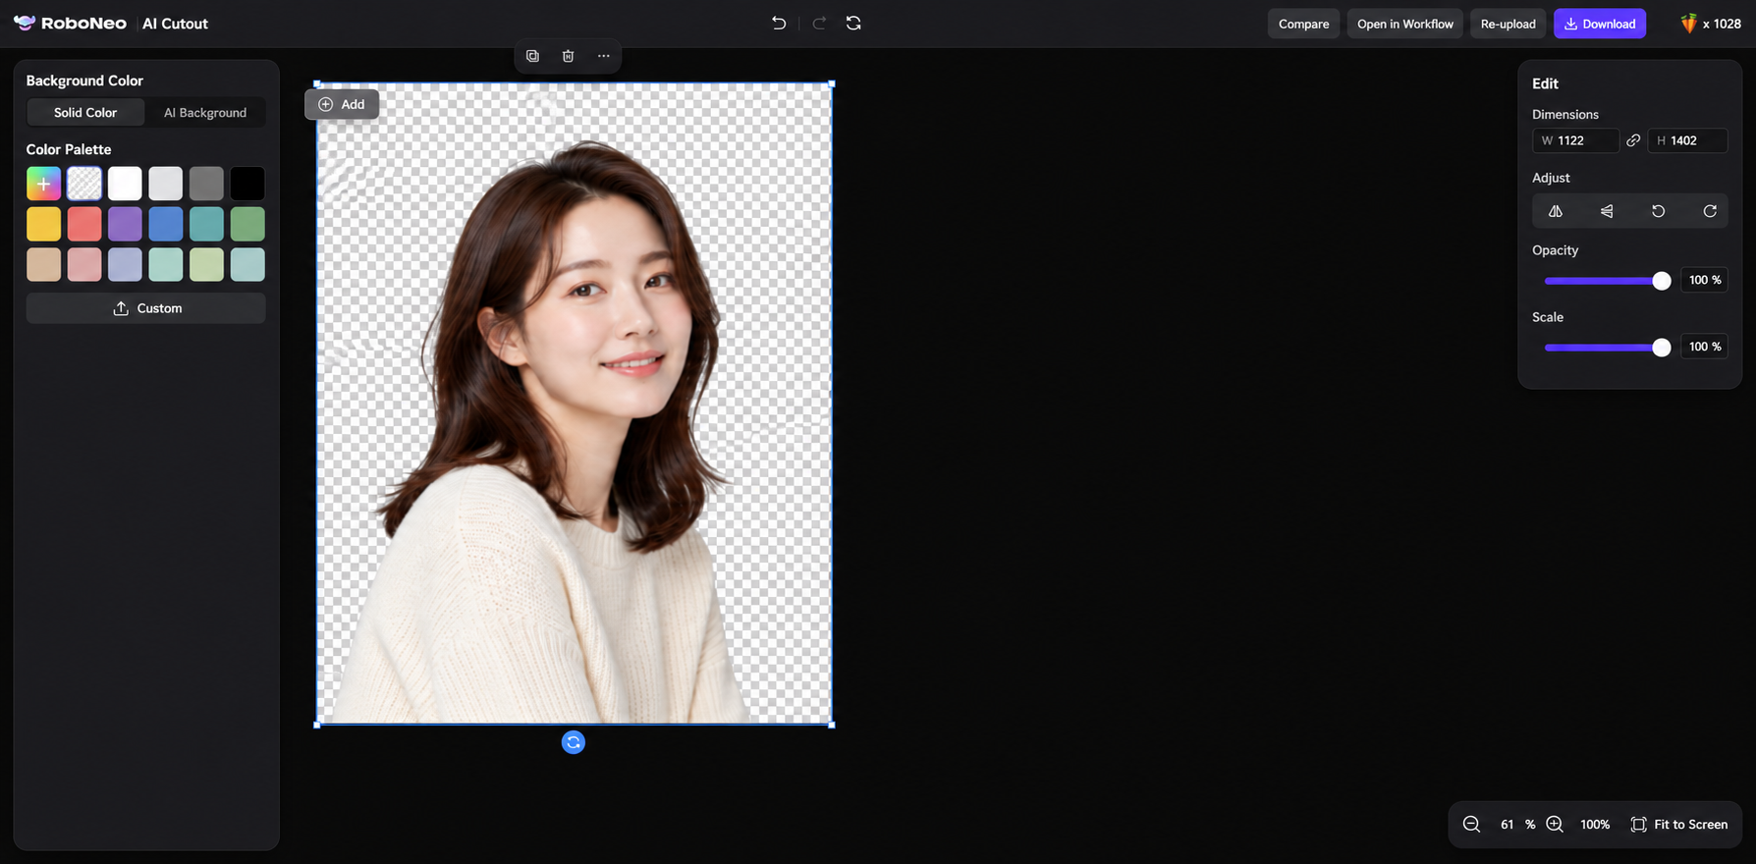Image resolution: width=1756 pixels, height=864 pixels.
Task: Click the Compare button
Action: click(x=1303, y=24)
